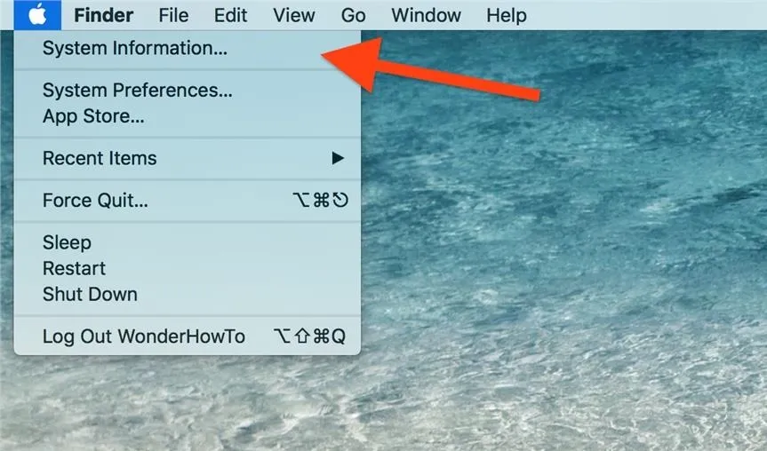
Task: Choose Shut Down option
Action: click(x=188, y=295)
